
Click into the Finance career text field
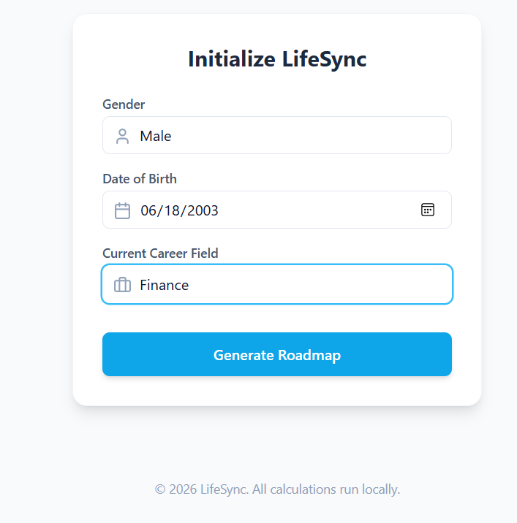293,285
